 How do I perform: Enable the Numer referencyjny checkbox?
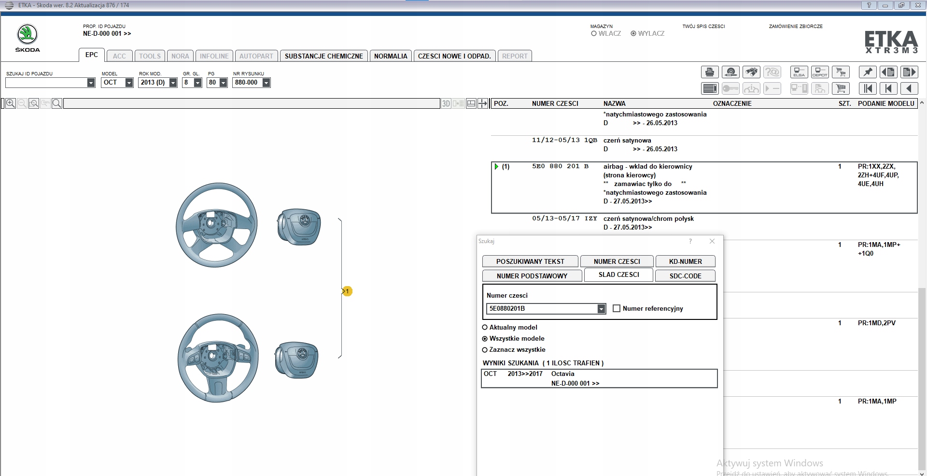pos(617,308)
